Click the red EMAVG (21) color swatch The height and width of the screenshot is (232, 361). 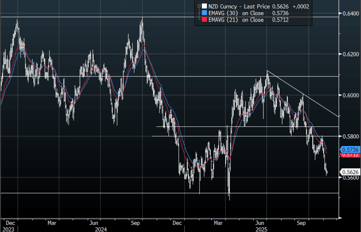tap(204, 20)
